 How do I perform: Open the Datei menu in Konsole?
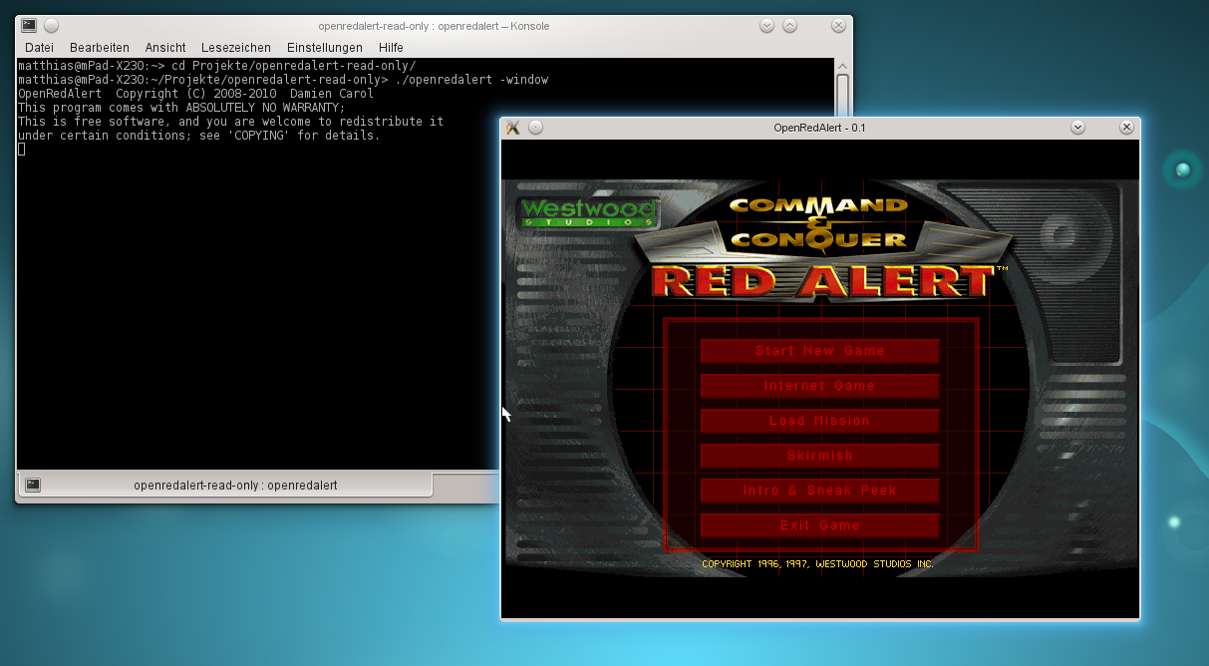click(x=39, y=47)
